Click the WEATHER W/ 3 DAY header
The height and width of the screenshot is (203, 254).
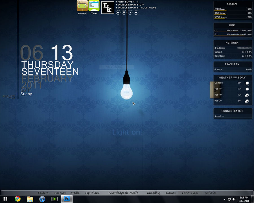coord(232,78)
